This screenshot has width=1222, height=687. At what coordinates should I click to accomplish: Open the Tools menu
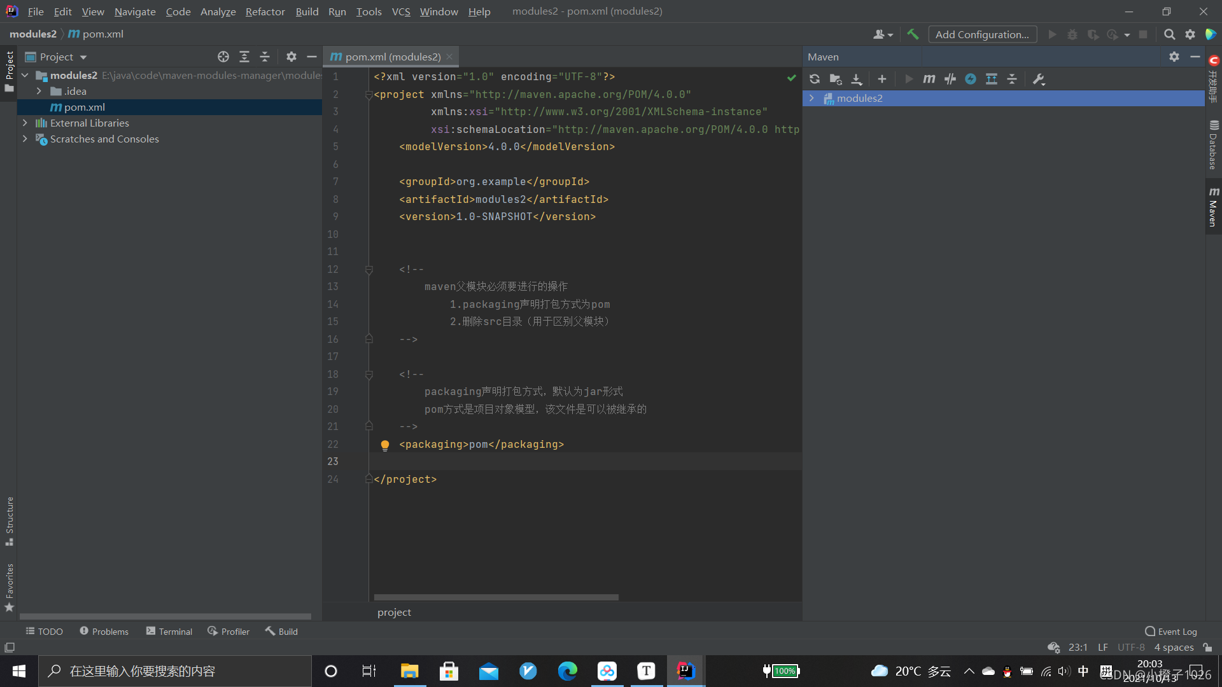coord(369,11)
